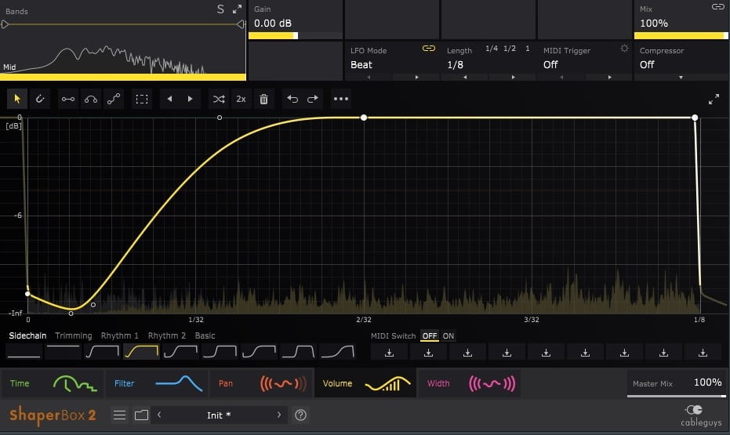Open the Compressor dropdown
Image resolution: width=730 pixels, height=435 pixels.
(681, 78)
